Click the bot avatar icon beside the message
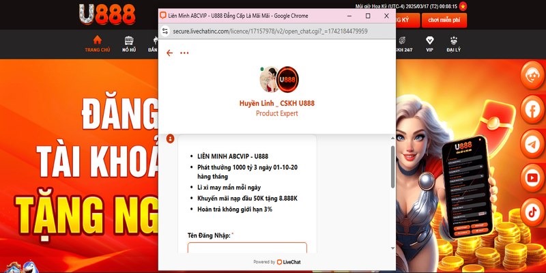Image resolution: width=546 pixels, height=273 pixels. pos(170,139)
